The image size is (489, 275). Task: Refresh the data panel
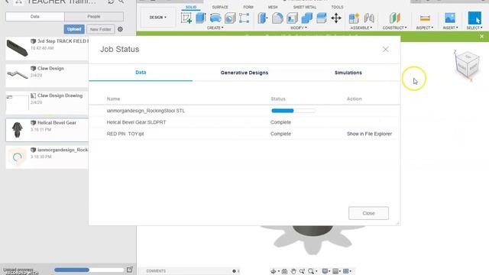point(111,2)
